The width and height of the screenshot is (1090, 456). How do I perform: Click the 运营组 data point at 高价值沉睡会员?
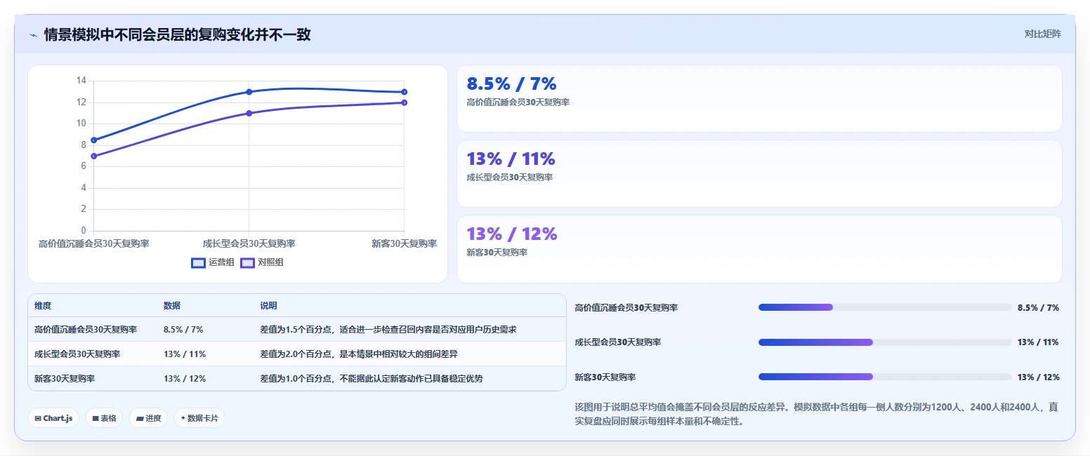click(93, 140)
